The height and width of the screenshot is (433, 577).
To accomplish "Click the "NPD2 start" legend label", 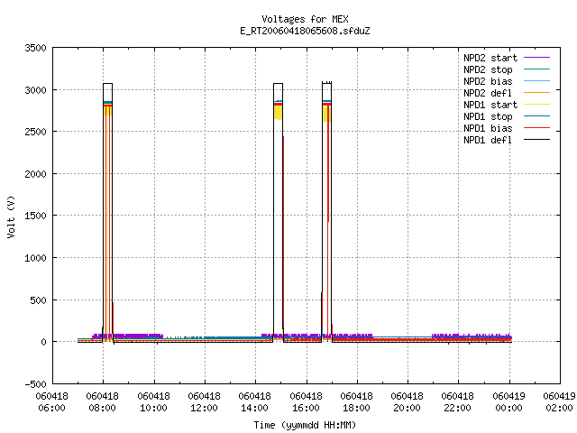I will point(490,58).
